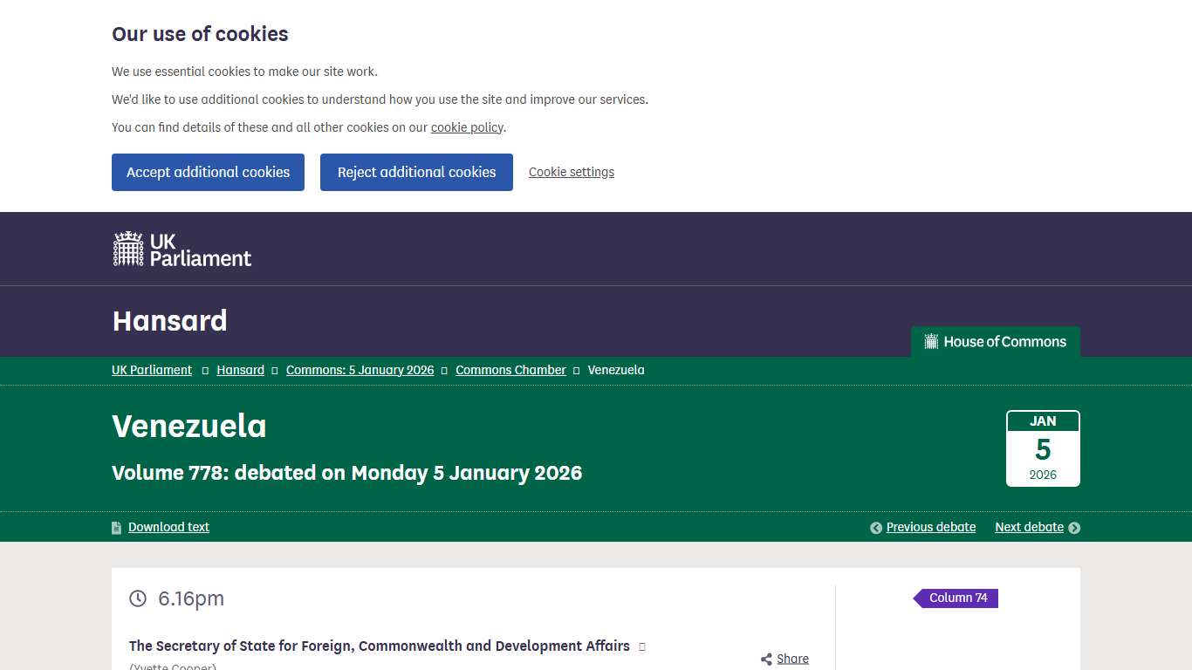Open the UK Parliament breadcrumb

(151, 370)
